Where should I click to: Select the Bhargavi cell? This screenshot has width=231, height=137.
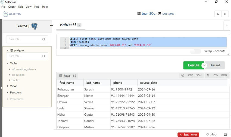point(70,96)
